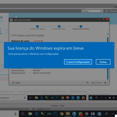Expand hidden icons chevron in dimmed captured tray
The width and height of the screenshot is (117, 117).
(101, 98)
